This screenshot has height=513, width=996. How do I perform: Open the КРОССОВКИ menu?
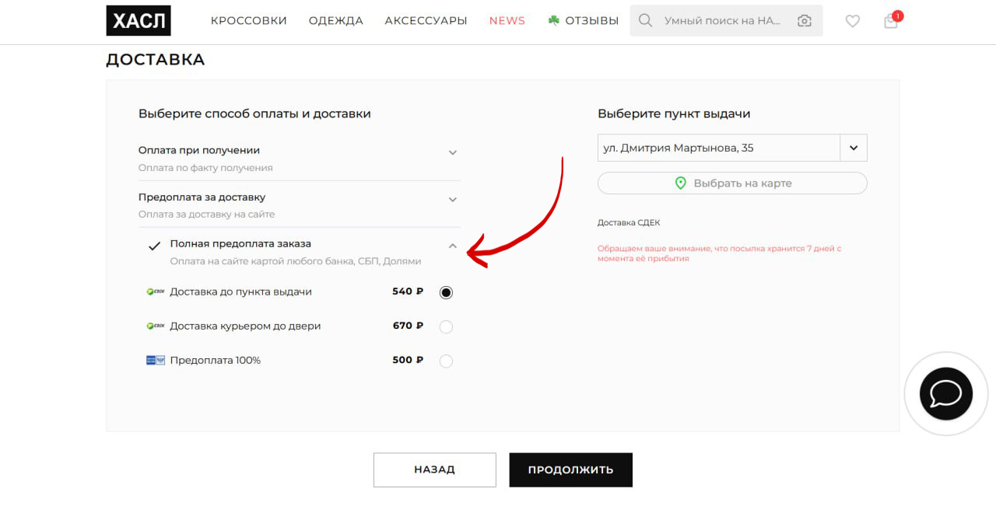249,21
